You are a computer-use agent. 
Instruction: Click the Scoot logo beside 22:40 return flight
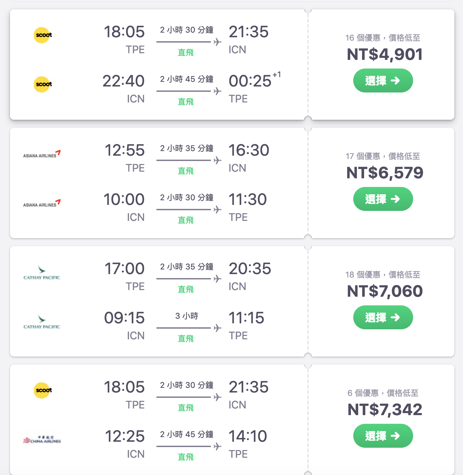[43, 84]
